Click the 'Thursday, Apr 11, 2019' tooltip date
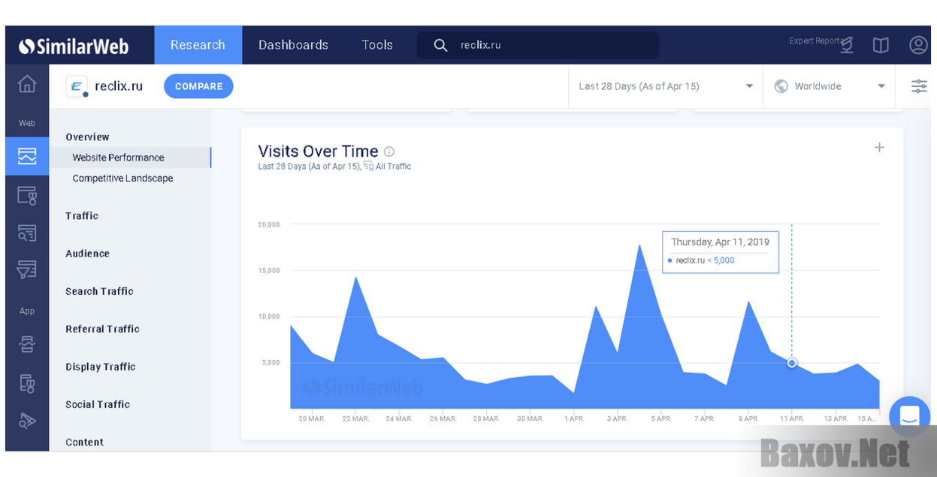 720,242
